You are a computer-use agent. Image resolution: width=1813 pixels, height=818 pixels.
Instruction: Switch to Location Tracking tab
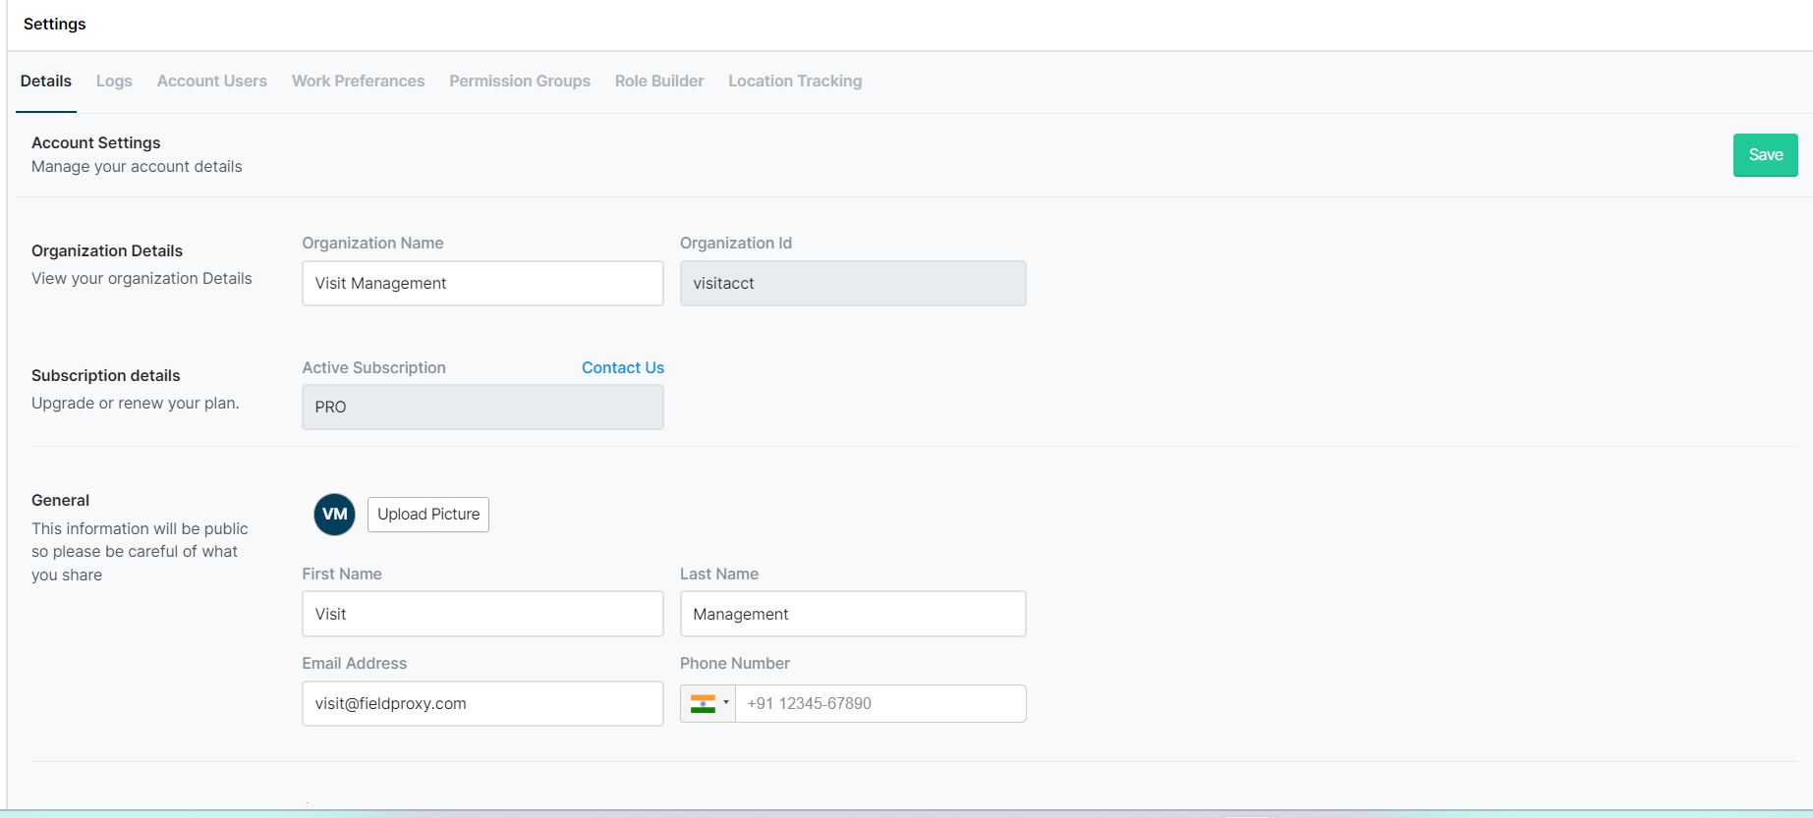[795, 82]
